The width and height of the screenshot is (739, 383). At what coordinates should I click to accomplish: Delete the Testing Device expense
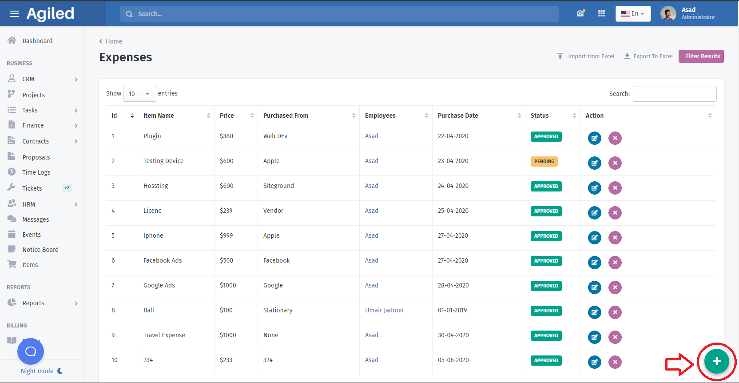pos(615,163)
